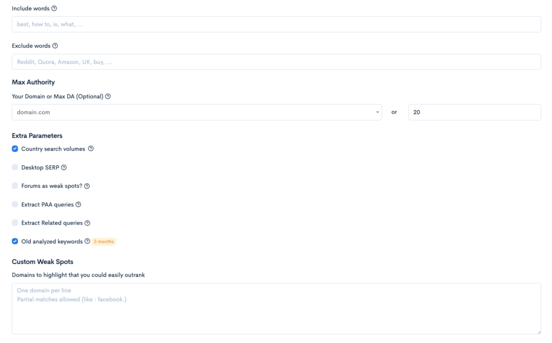
Task: Click help icon for Extract Related queries
Action: (87, 223)
